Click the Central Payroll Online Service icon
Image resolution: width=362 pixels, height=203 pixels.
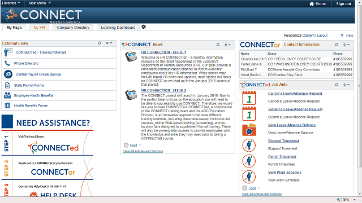(x=8, y=74)
